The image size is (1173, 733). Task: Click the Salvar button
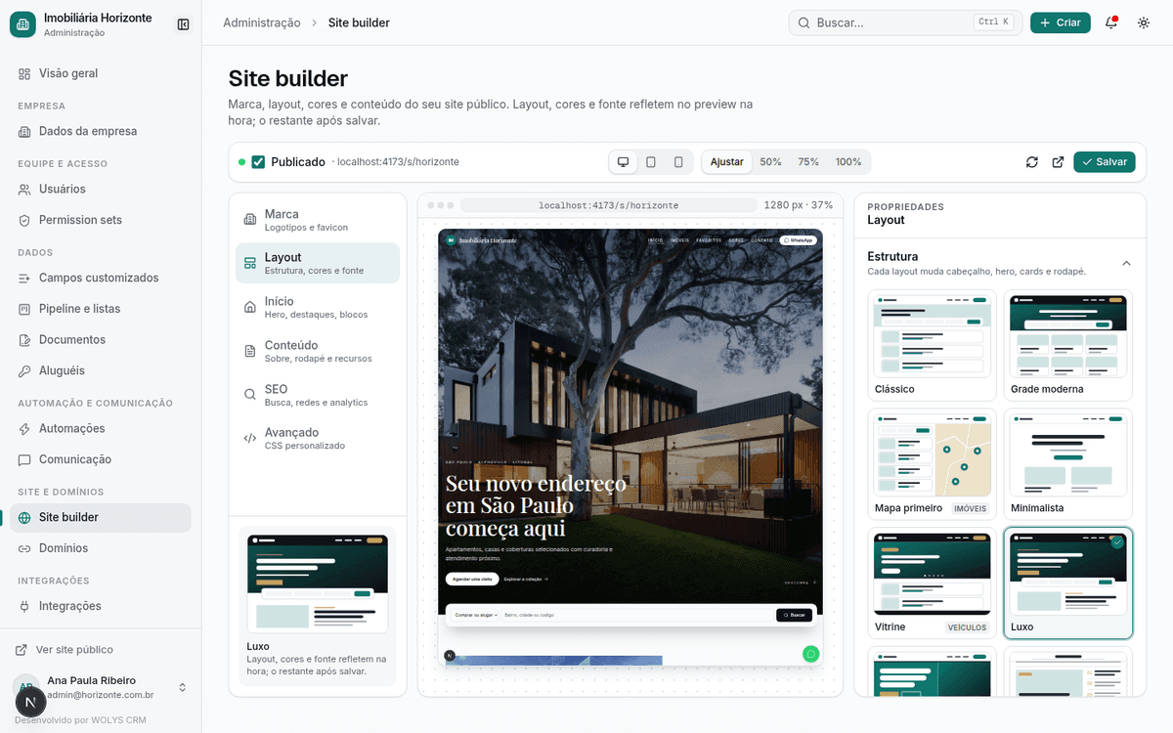[x=1105, y=162]
